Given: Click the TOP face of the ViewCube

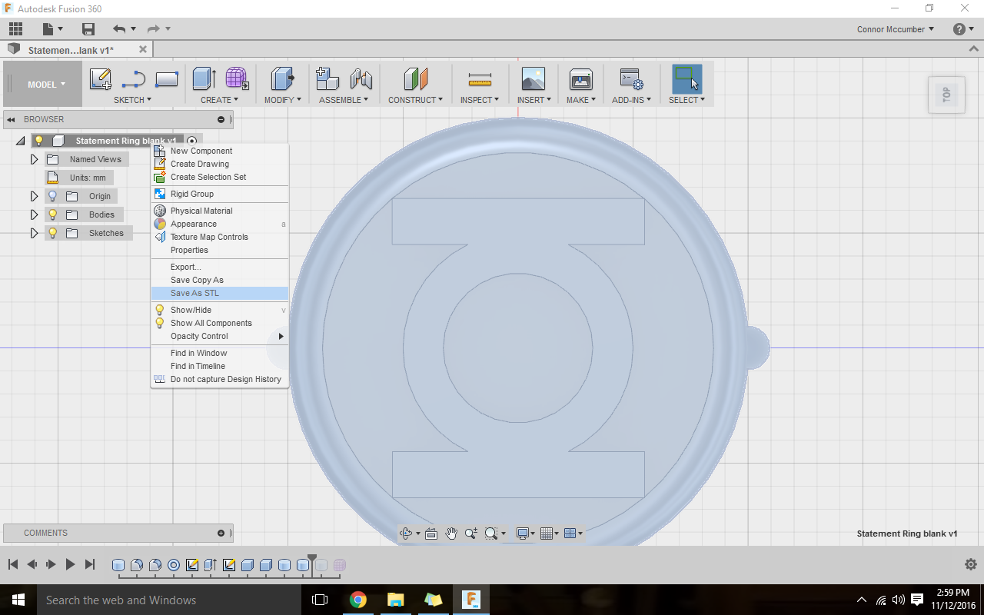Looking at the screenshot, I should click(x=946, y=95).
